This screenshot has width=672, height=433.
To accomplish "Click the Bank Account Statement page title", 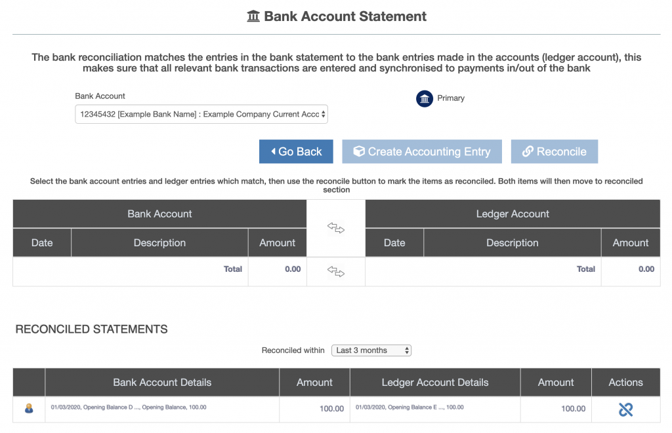I will pyautogui.click(x=345, y=16).
